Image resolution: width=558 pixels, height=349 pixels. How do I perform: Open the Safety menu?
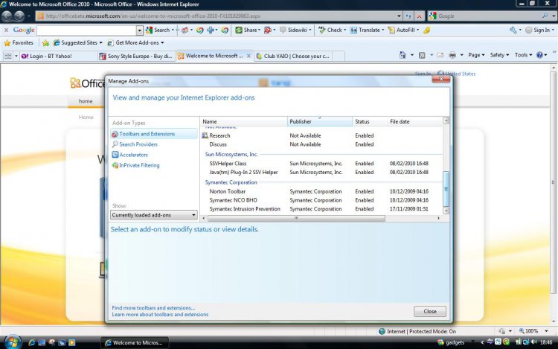tap(499, 55)
